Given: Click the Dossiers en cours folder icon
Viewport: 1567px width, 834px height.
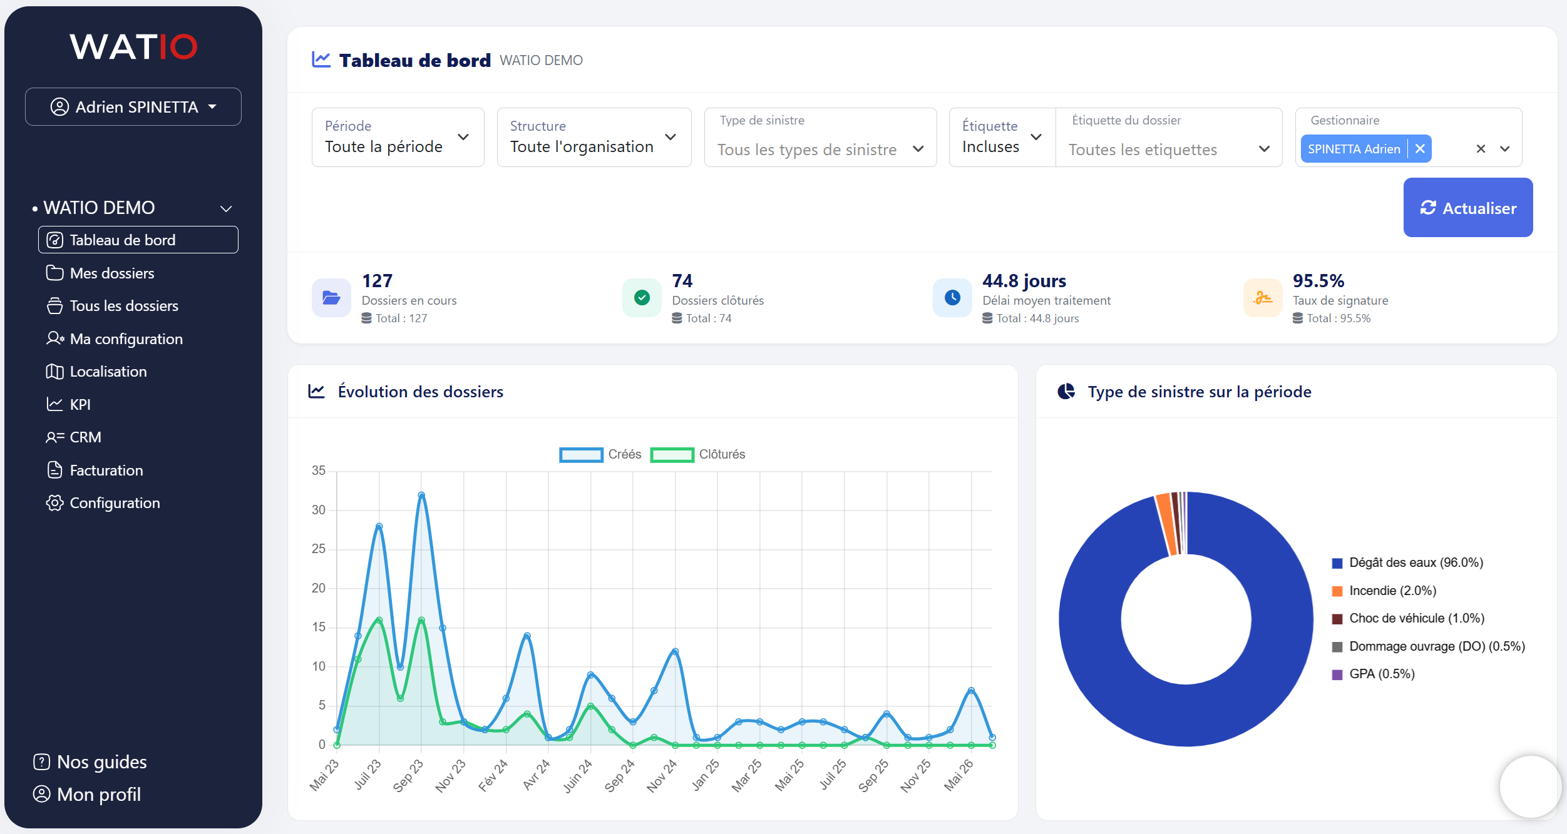Looking at the screenshot, I should (331, 298).
